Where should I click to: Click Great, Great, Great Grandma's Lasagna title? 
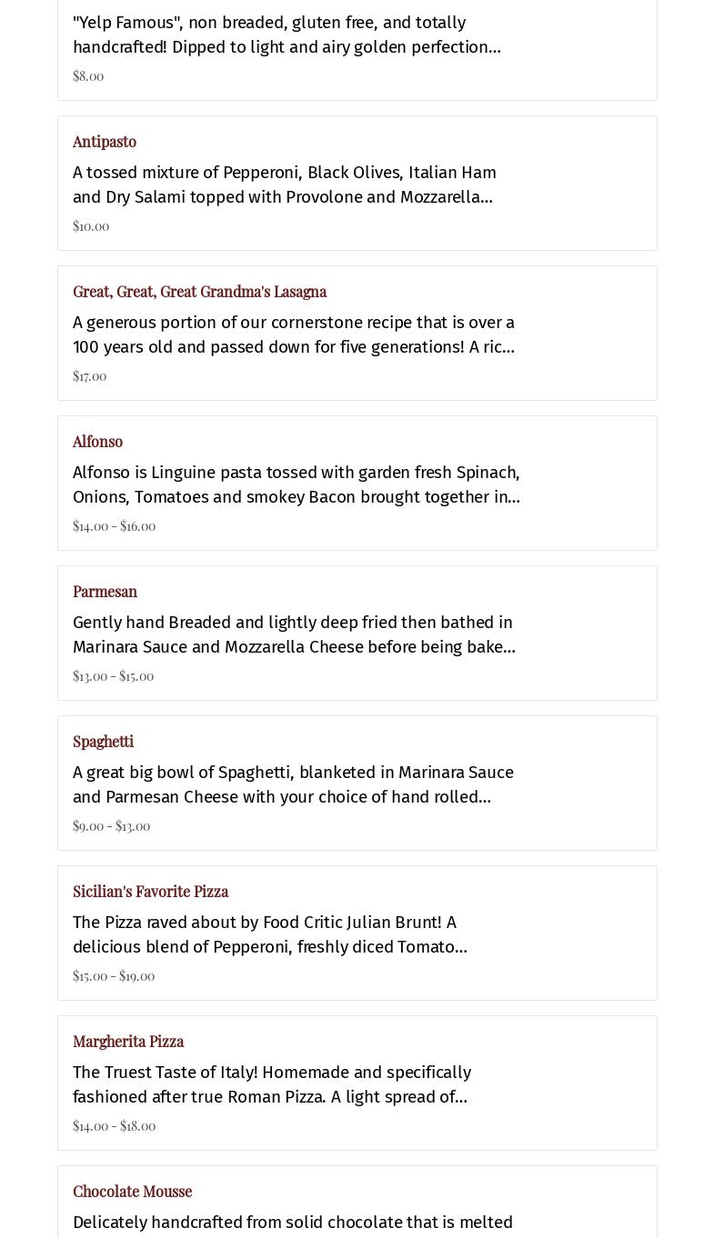tap(199, 292)
